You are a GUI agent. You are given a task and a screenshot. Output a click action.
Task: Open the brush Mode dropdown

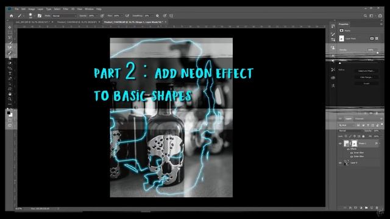[x=64, y=16]
